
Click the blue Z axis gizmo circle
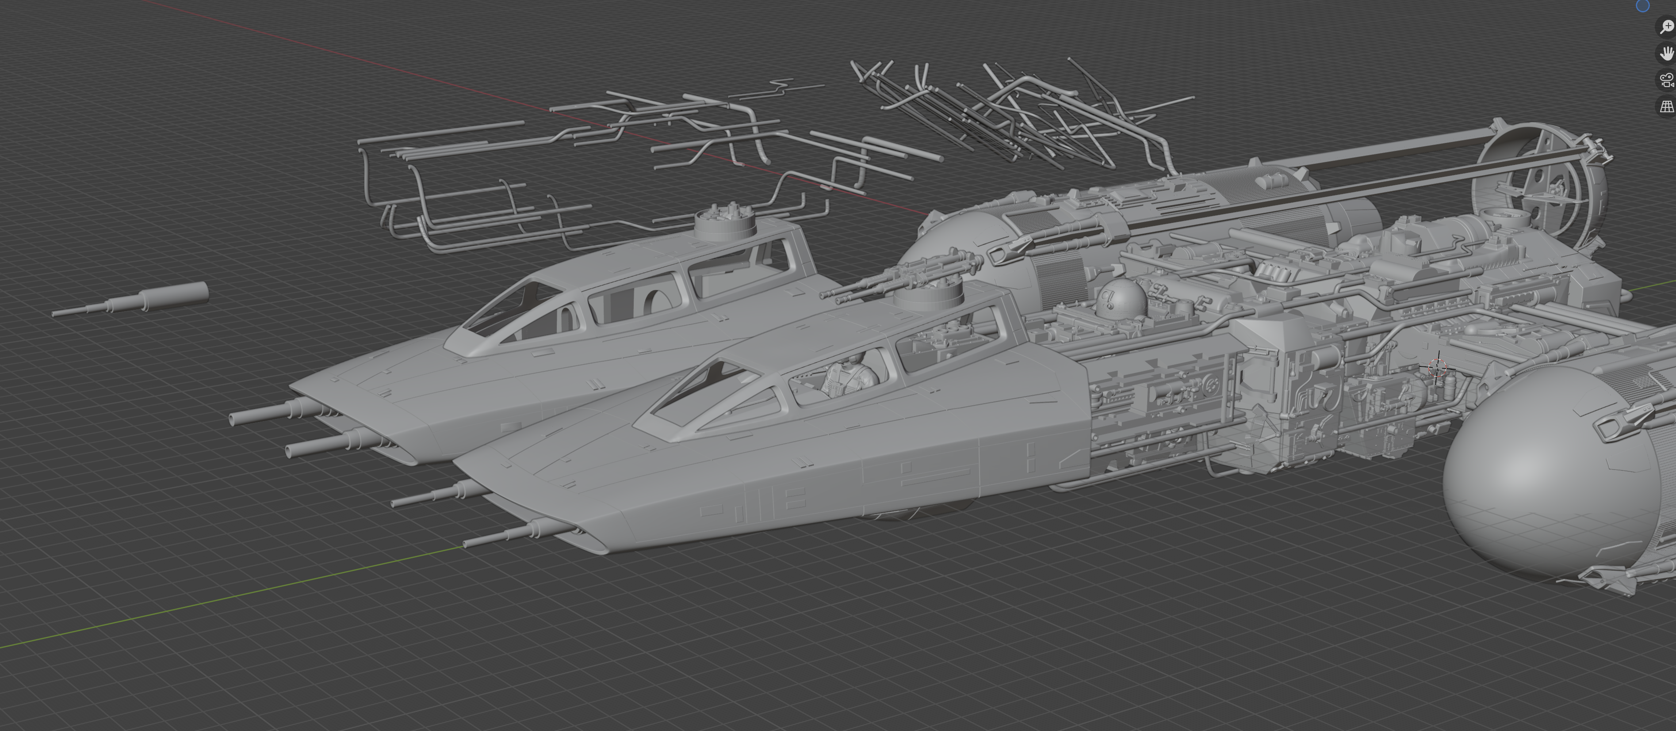click(x=1642, y=5)
